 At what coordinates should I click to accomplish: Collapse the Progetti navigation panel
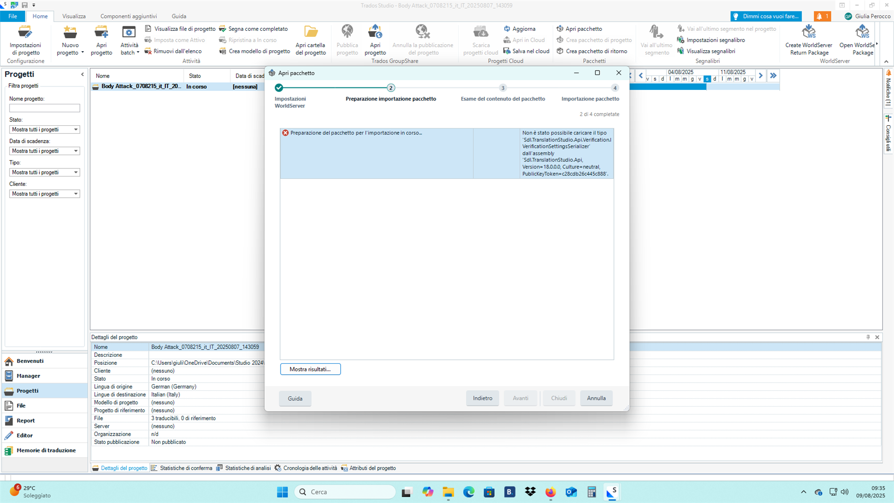pos(82,75)
